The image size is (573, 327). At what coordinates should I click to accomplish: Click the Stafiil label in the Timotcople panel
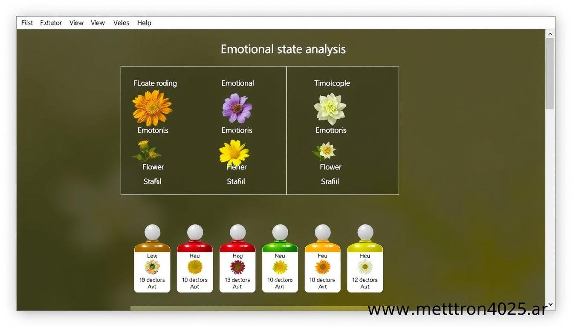(x=330, y=182)
